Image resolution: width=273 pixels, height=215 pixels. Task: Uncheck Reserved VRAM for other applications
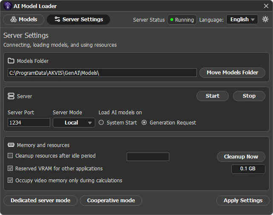pyautogui.click(x=10, y=168)
